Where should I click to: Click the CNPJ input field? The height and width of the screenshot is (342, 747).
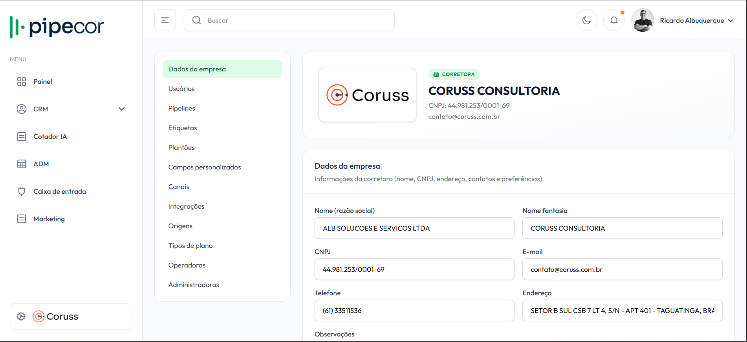click(x=414, y=269)
